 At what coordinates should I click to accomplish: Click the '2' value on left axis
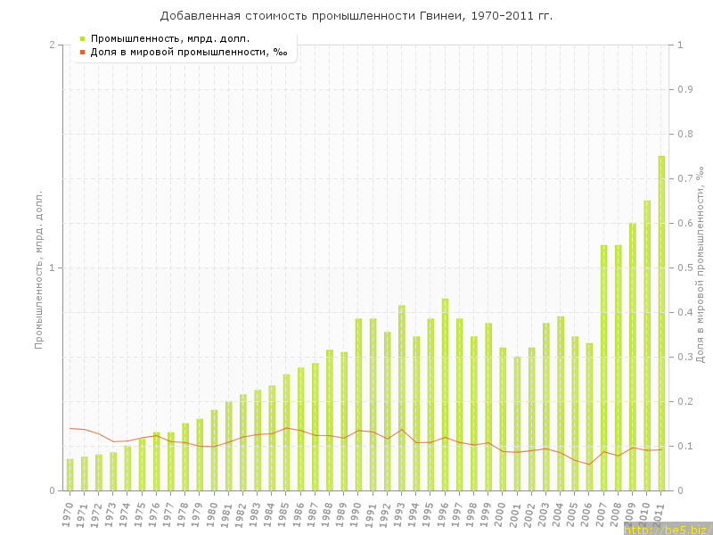[x=52, y=45]
